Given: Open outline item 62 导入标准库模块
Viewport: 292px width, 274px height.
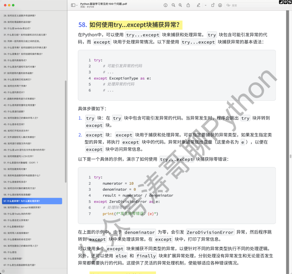Looking at the screenshot, I should coord(16,233).
